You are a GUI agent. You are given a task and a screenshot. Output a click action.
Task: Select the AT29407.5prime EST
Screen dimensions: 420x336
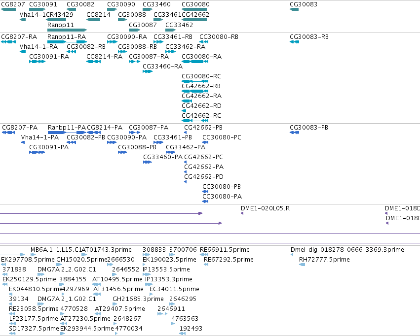click(x=98, y=314)
